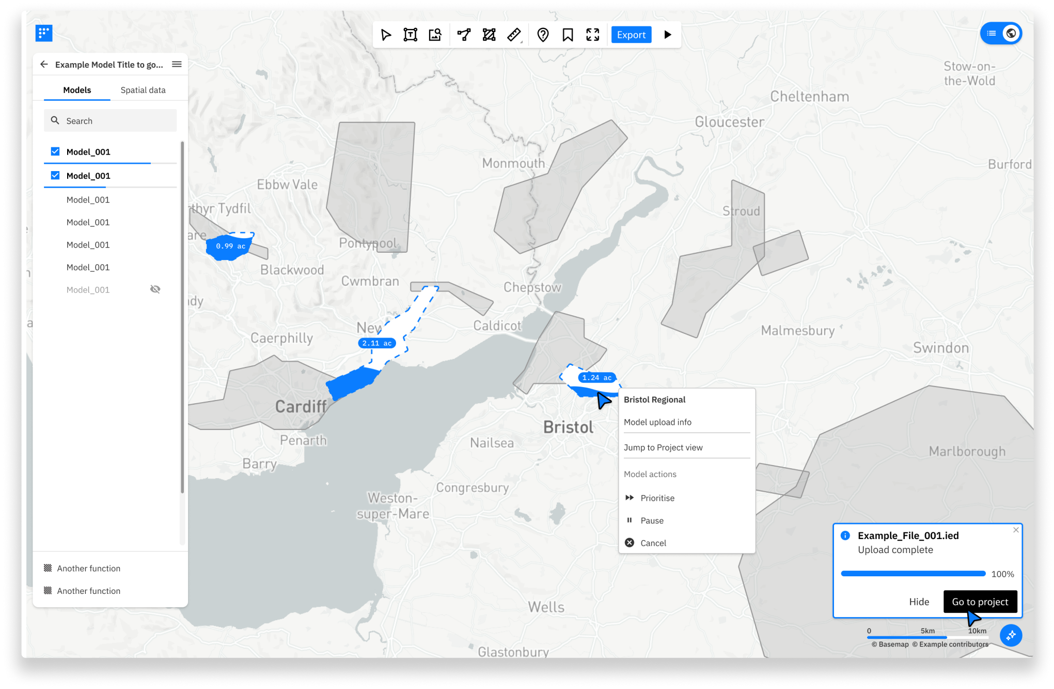Click the fit-to-extent fullscreen icon

pyautogui.click(x=593, y=35)
